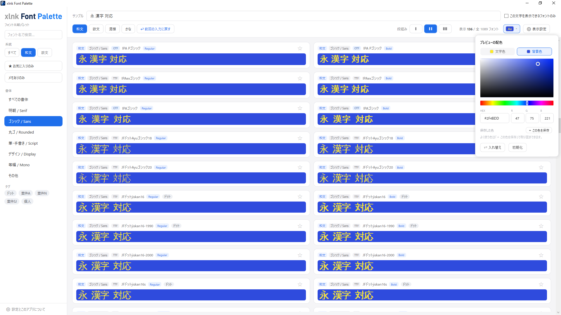Image resolution: width=561 pixels, height=315 pixels.
Task: Choose the 混植 sample preset
Action: 112,29
